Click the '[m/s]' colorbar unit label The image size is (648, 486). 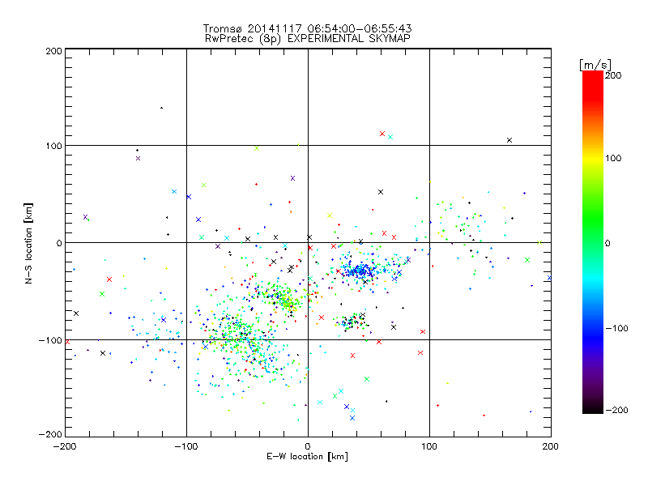tap(595, 65)
